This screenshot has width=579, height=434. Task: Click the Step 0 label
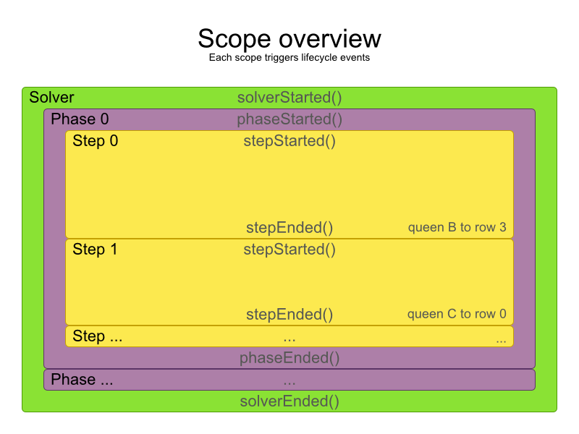pos(95,141)
